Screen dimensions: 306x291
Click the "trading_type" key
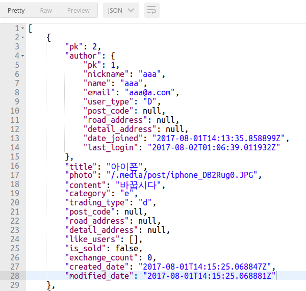click(x=97, y=203)
